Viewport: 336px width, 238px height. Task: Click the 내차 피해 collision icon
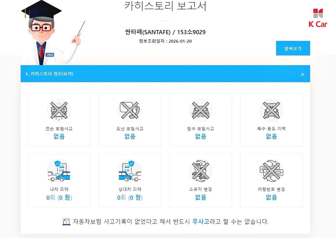tap(59, 171)
